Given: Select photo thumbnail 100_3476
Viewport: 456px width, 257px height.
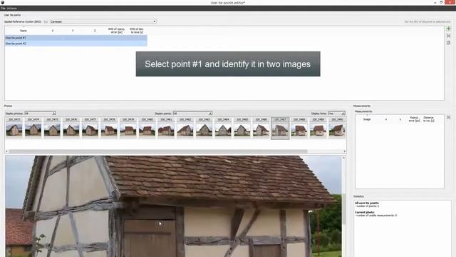Looking at the screenshot, I should pos(71,128).
